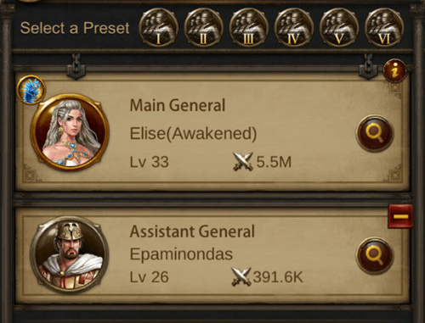Choose preset VI medallion

point(384,27)
